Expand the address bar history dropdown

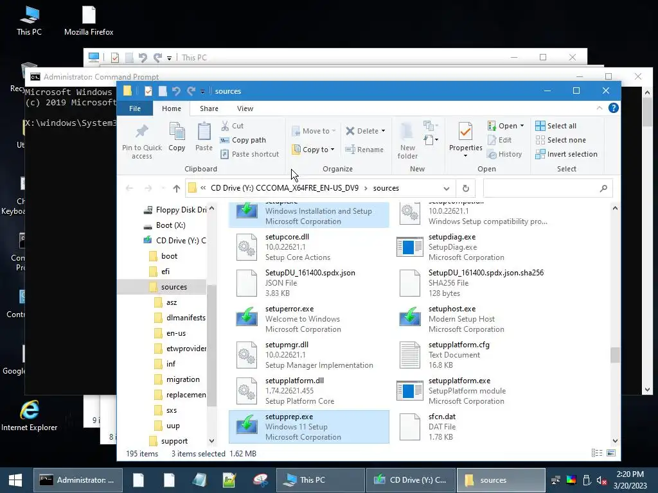(447, 189)
